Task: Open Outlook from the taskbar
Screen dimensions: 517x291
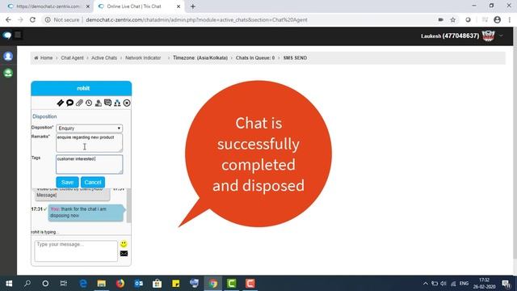Action: click(138, 284)
